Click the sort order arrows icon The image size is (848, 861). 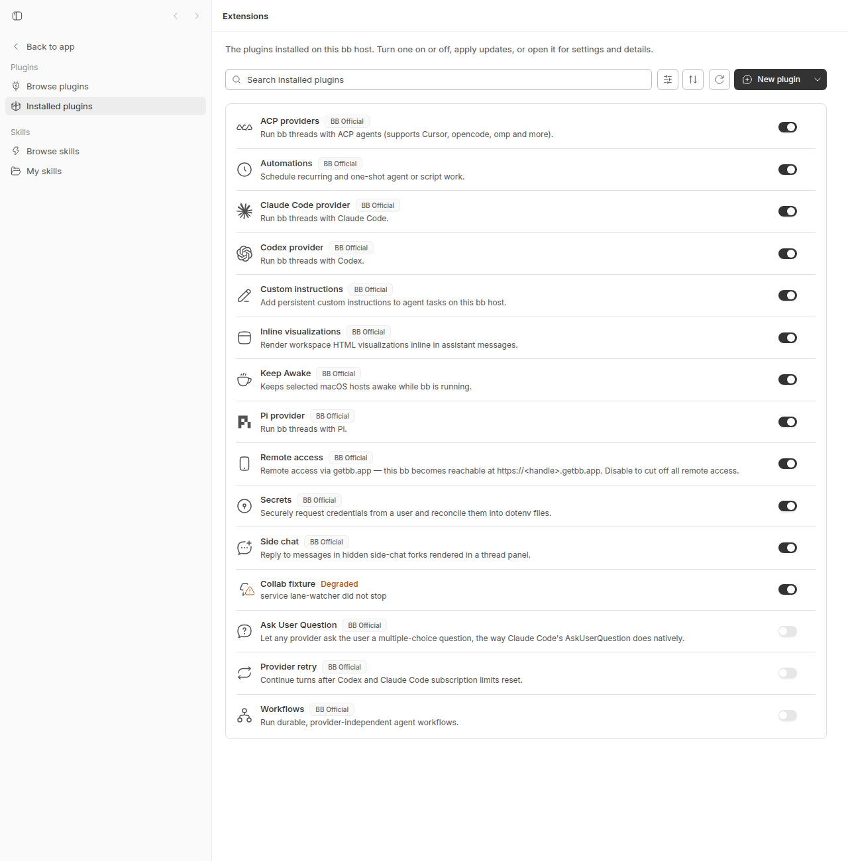click(693, 79)
